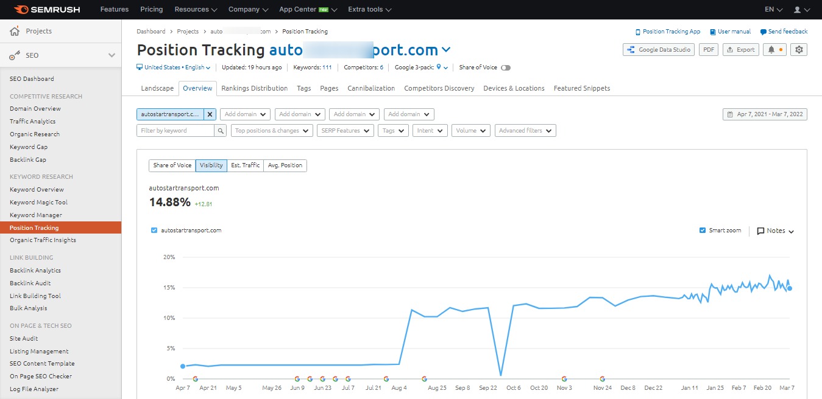
Task: Open the first Add domain dropdown
Action: click(246, 114)
